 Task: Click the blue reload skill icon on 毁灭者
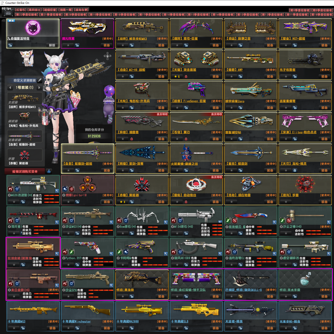coord(17,221)
